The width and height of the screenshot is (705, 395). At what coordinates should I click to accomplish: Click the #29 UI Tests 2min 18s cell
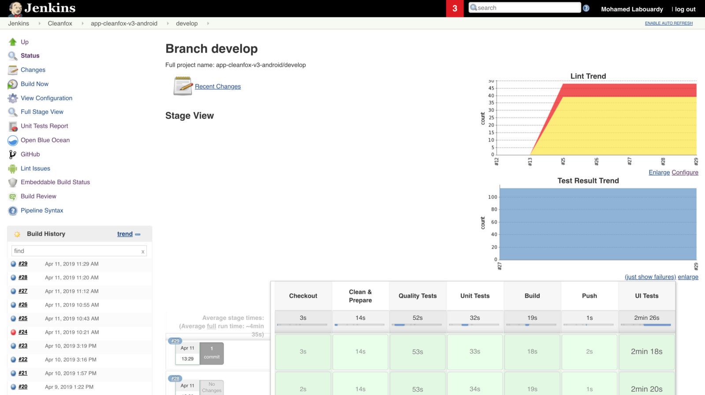point(646,352)
